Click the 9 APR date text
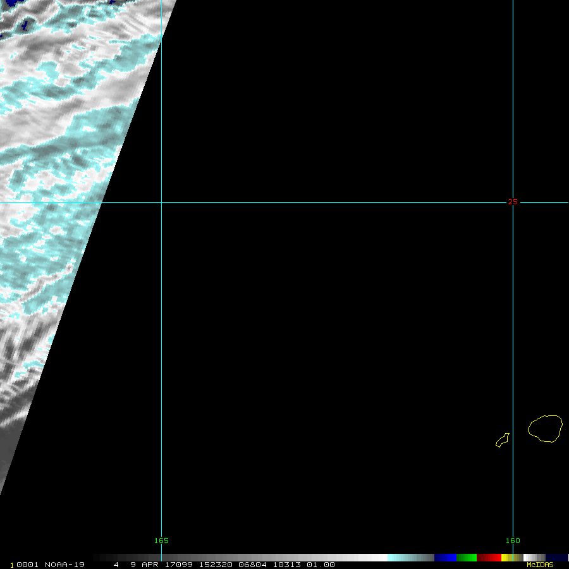This screenshot has width=569, height=569. (144, 565)
